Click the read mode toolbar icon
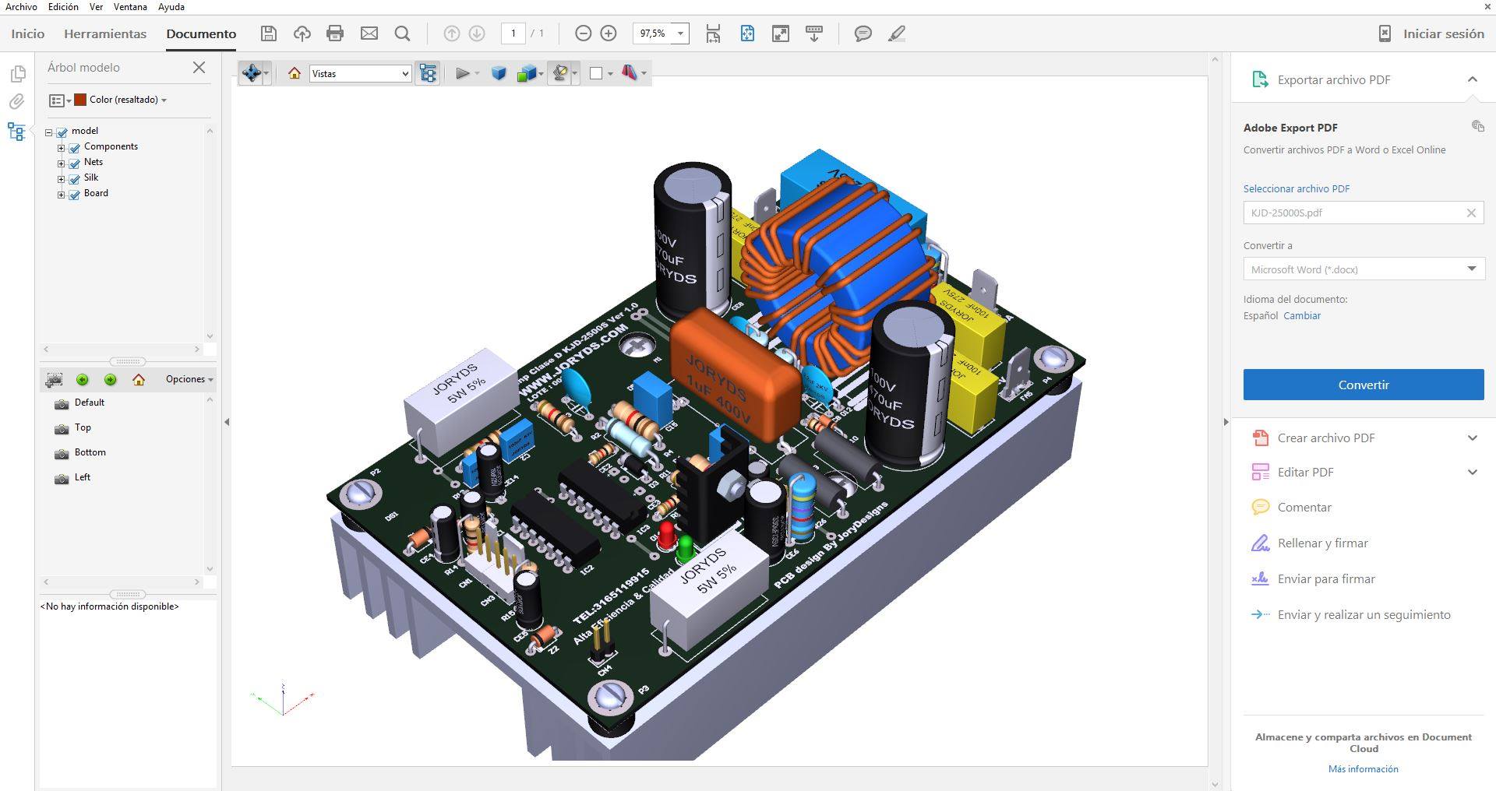This screenshot has height=791, width=1496. 814,33
